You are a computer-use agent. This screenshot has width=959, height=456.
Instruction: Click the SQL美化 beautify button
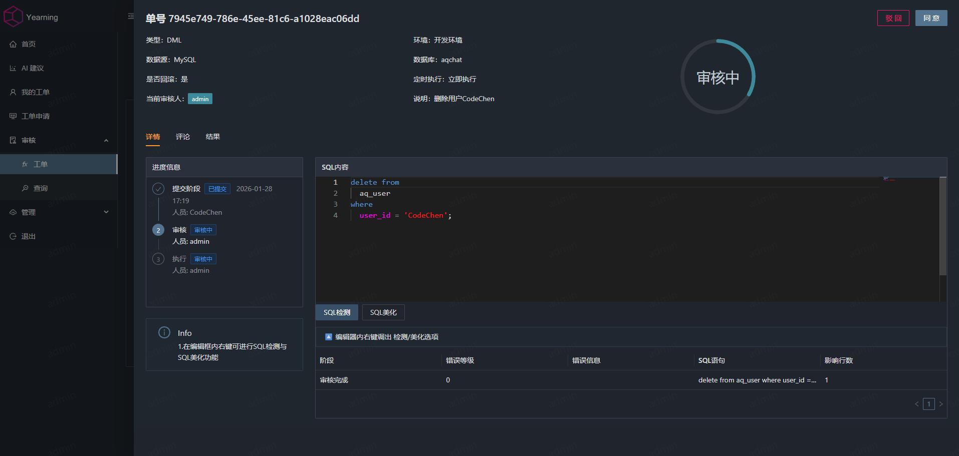click(383, 312)
